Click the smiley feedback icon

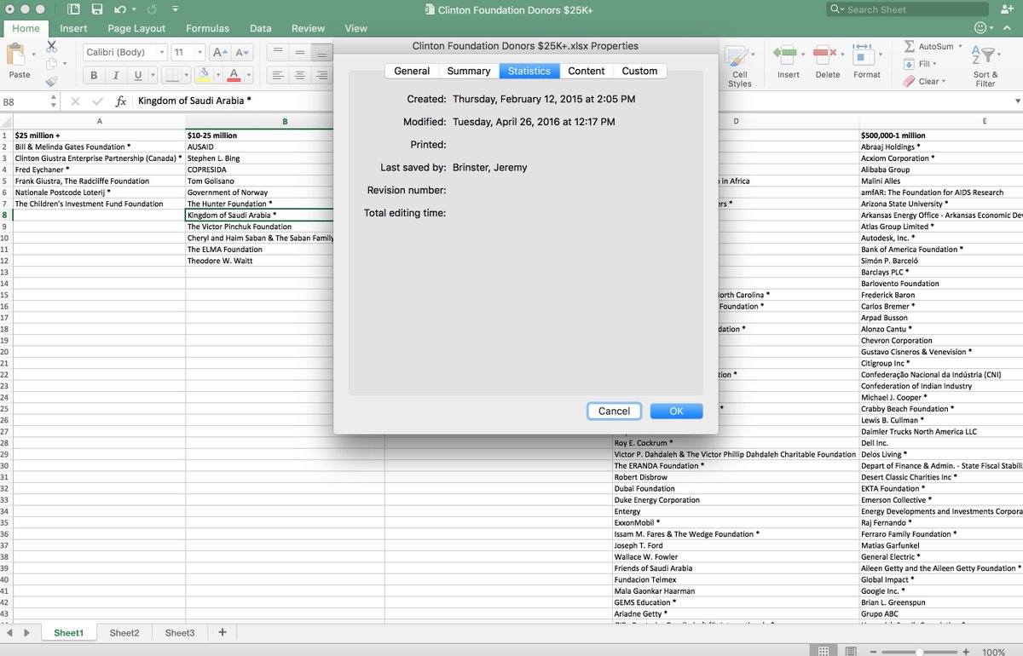coord(980,28)
